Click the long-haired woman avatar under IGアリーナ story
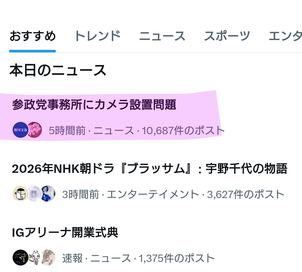302x272 pixels. [x=48, y=257]
